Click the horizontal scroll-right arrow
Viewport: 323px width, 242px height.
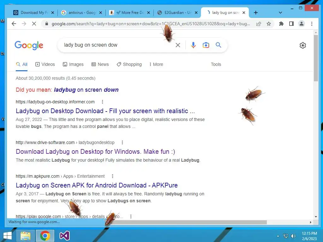(x=310, y=222)
